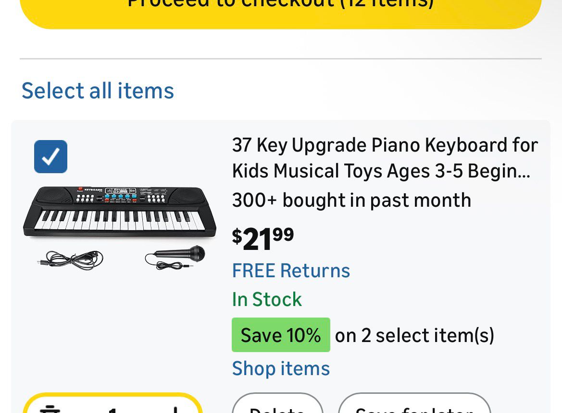Click the $21.99 price
Image resolution: width=562 pixels, height=413 pixels.
click(x=263, y=238)
